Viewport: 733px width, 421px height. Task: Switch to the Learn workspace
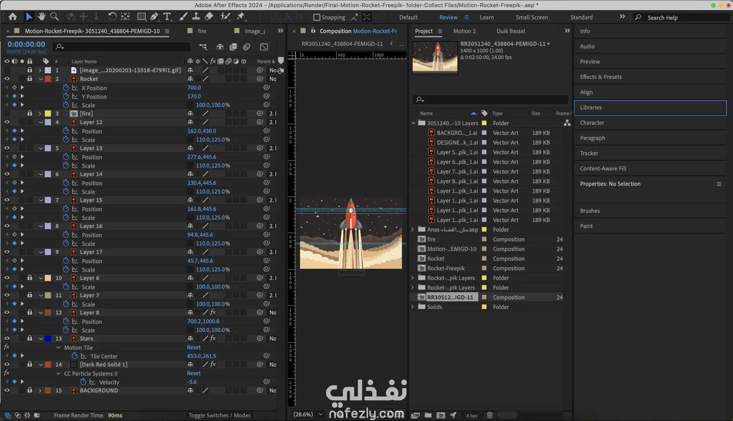[486, 17]
